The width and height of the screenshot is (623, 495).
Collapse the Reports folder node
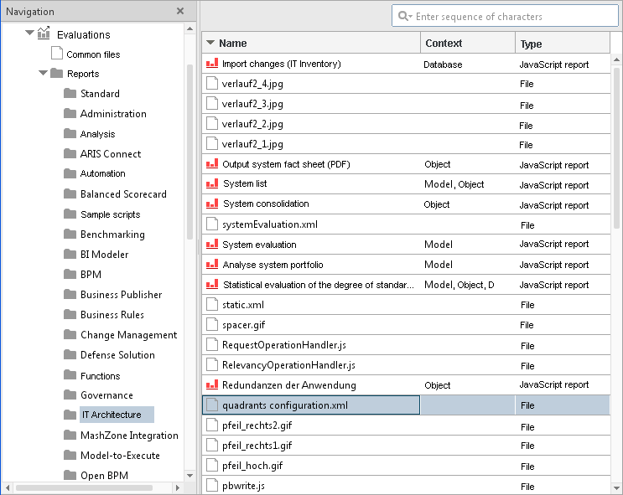(x=43, y=73)
